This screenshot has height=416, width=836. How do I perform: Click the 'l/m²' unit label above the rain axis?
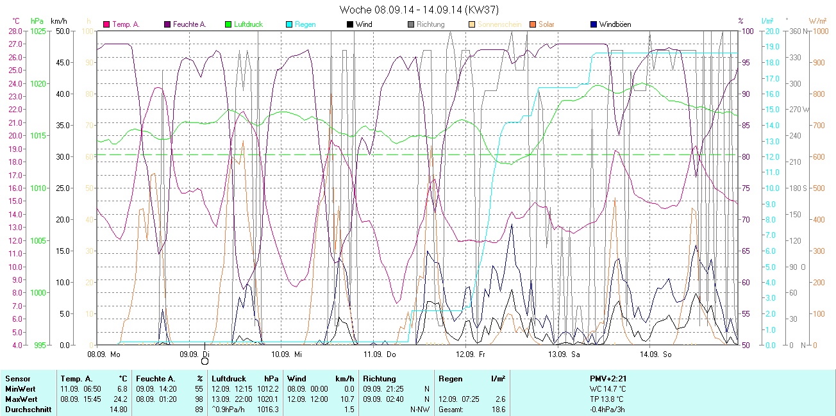[x=768, y=21]
